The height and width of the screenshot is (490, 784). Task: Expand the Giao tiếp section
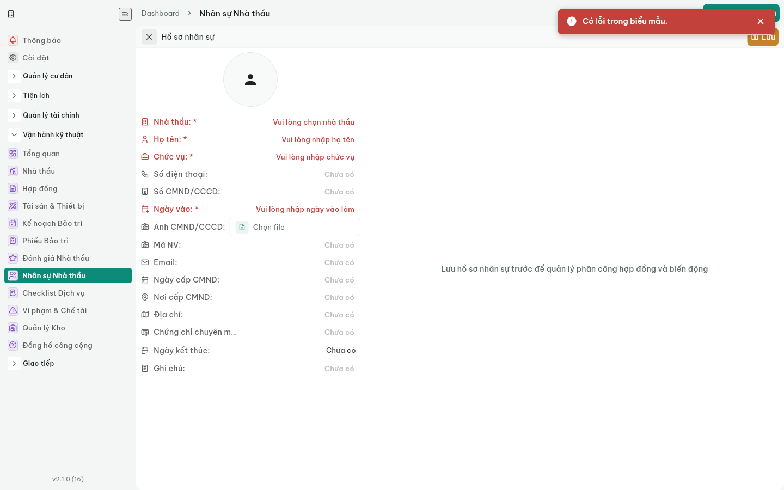[x=14, y=364]
